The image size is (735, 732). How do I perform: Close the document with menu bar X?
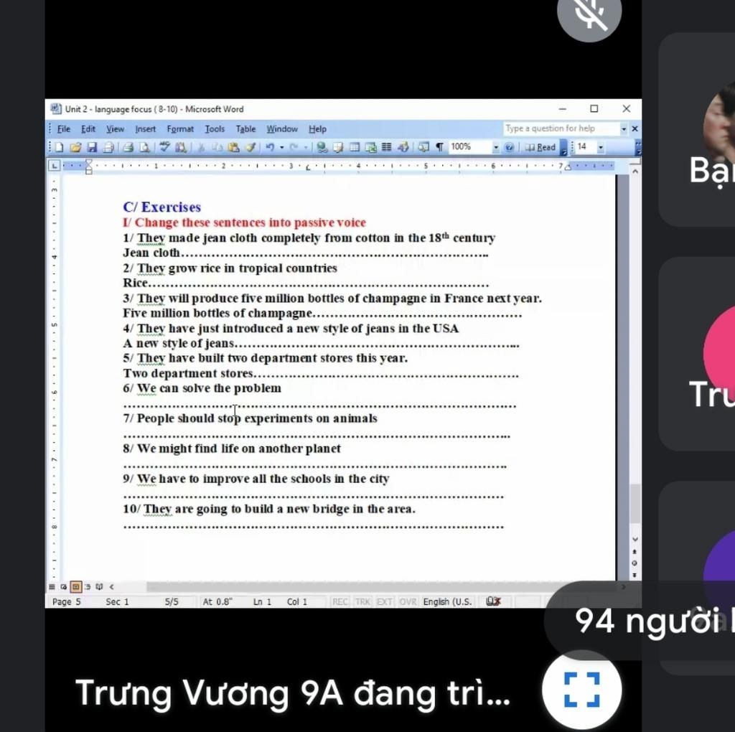(x=635, y=129)
